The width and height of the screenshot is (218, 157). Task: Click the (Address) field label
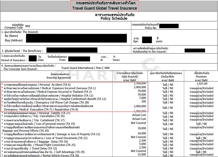(17, 40)
